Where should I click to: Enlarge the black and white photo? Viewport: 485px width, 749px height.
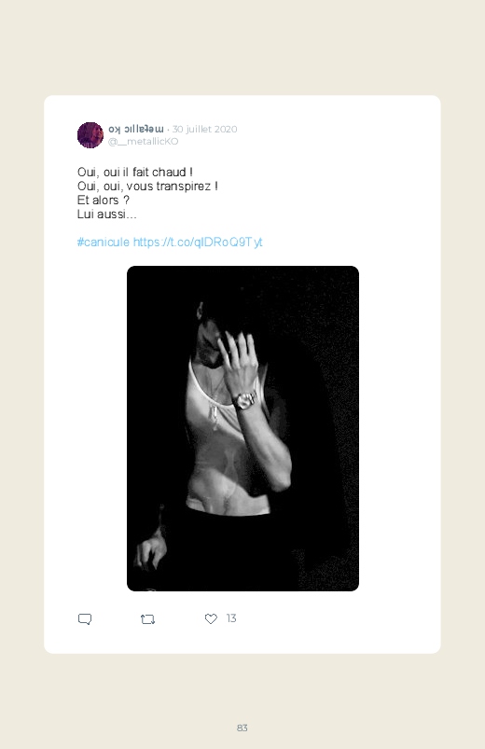242,428
